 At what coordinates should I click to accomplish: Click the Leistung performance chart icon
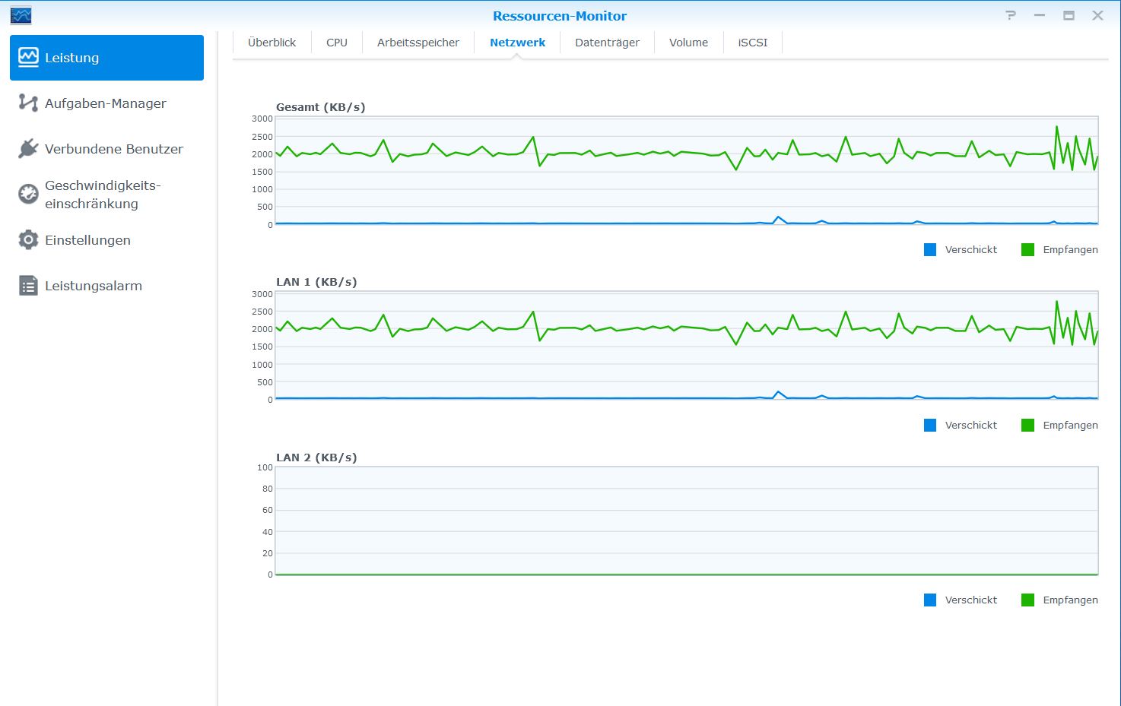pyautogui.click(x=28, y=58)
